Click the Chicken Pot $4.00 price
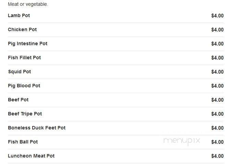The width and height of the screenshot is (237, 164). 217,30
